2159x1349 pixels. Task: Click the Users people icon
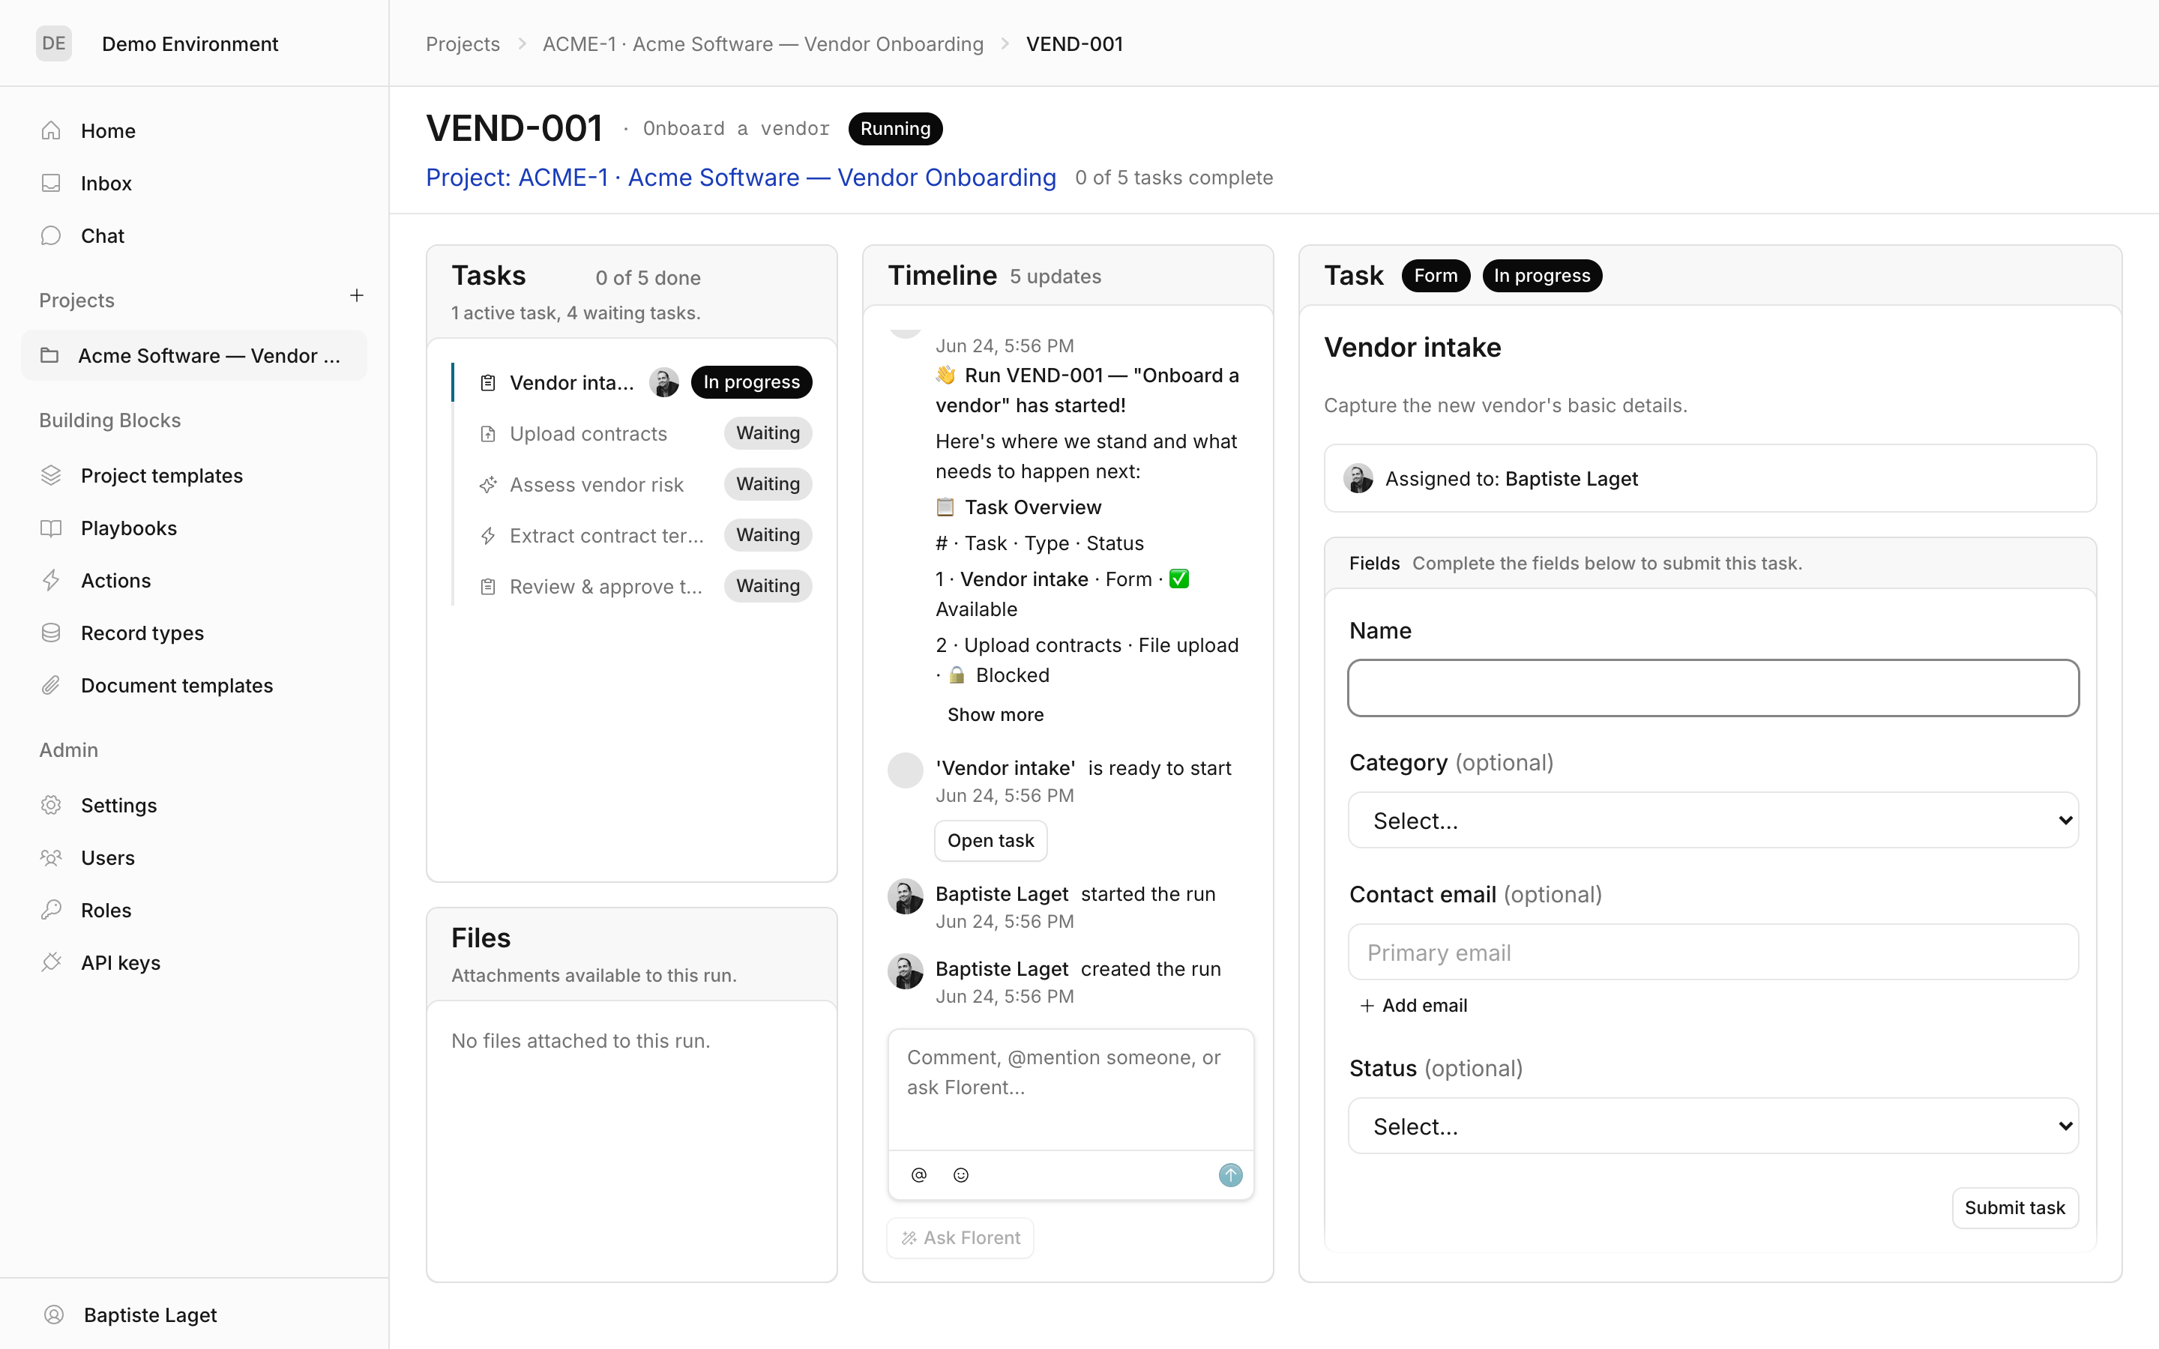[51, 857]
